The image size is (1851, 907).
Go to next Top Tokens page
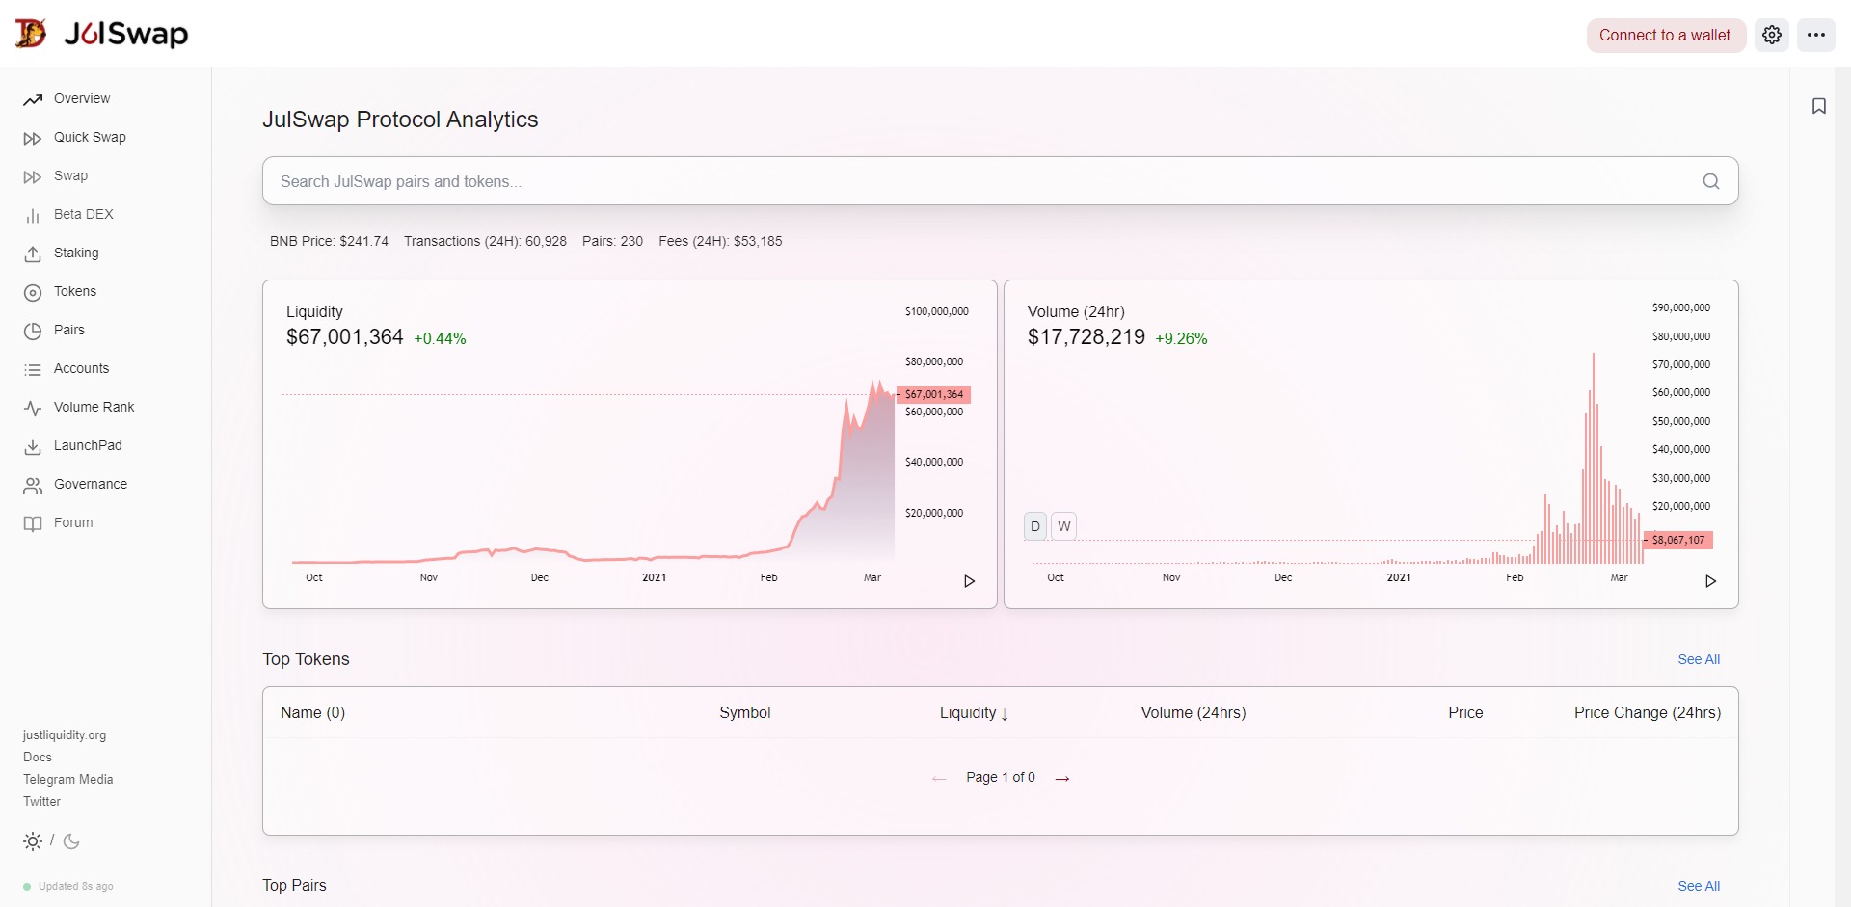point(1062,779)
